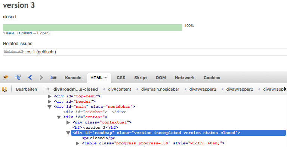Screen dimensions: 287x147
Task: Open the Cookies tab
Action: 212,78
